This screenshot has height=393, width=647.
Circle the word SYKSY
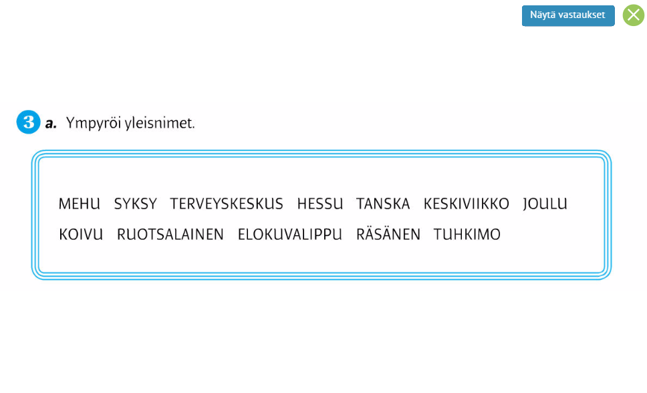(135, 204)
